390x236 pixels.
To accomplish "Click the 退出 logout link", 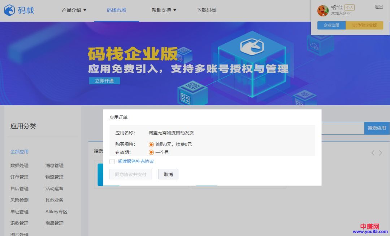I will click(379, 7).
